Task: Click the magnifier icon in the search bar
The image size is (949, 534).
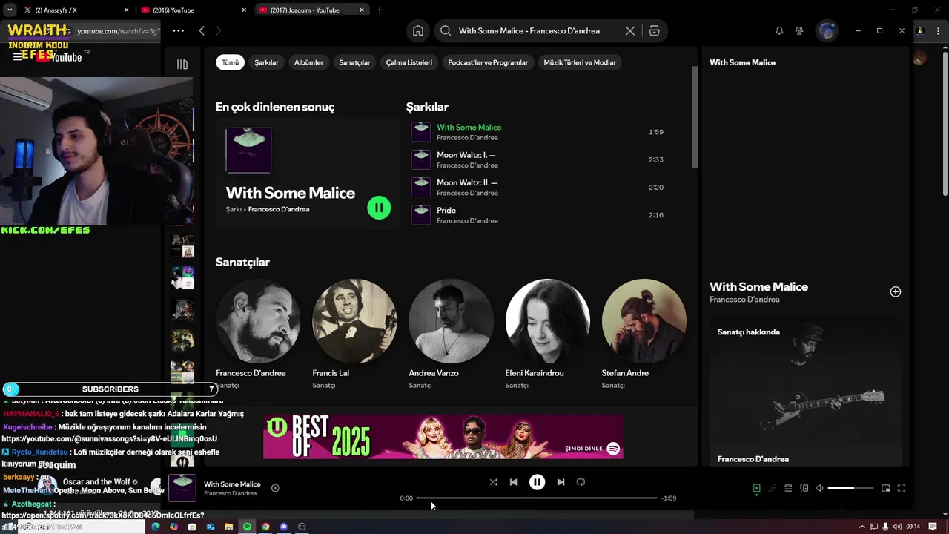Action: (446, 30)
